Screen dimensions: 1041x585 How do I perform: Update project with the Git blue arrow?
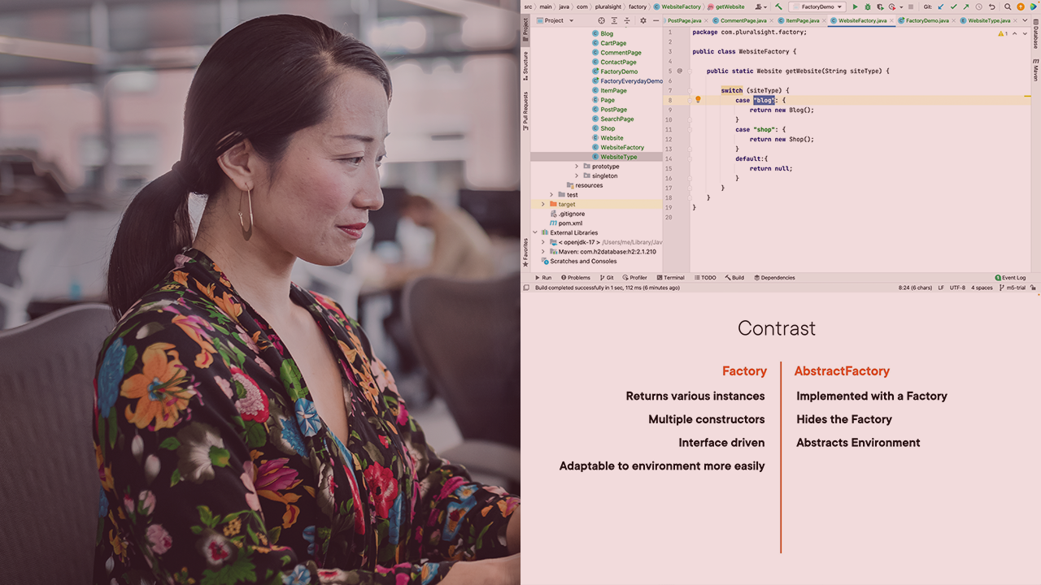pos(941,6)
